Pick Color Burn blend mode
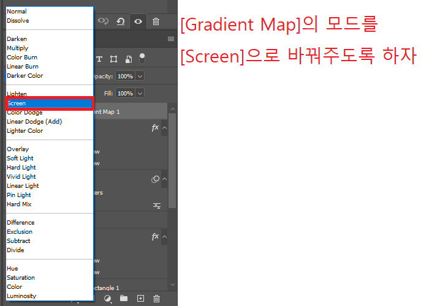Screen dimensions: 432x306 pos(50,58)
